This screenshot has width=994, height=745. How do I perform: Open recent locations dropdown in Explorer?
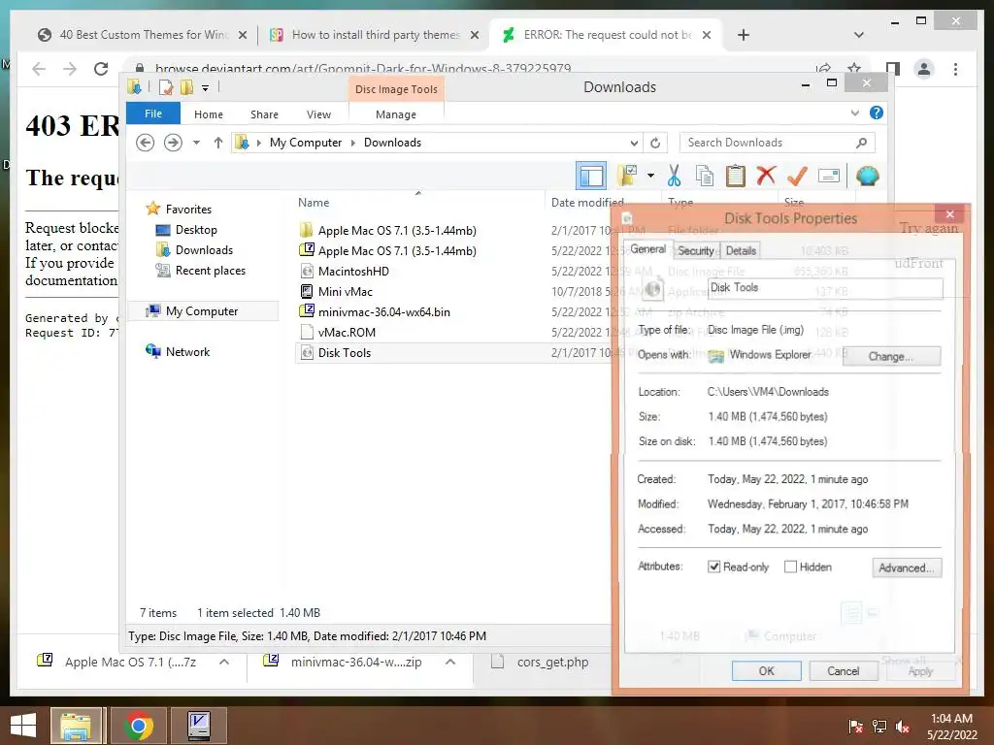click(196, 143)
